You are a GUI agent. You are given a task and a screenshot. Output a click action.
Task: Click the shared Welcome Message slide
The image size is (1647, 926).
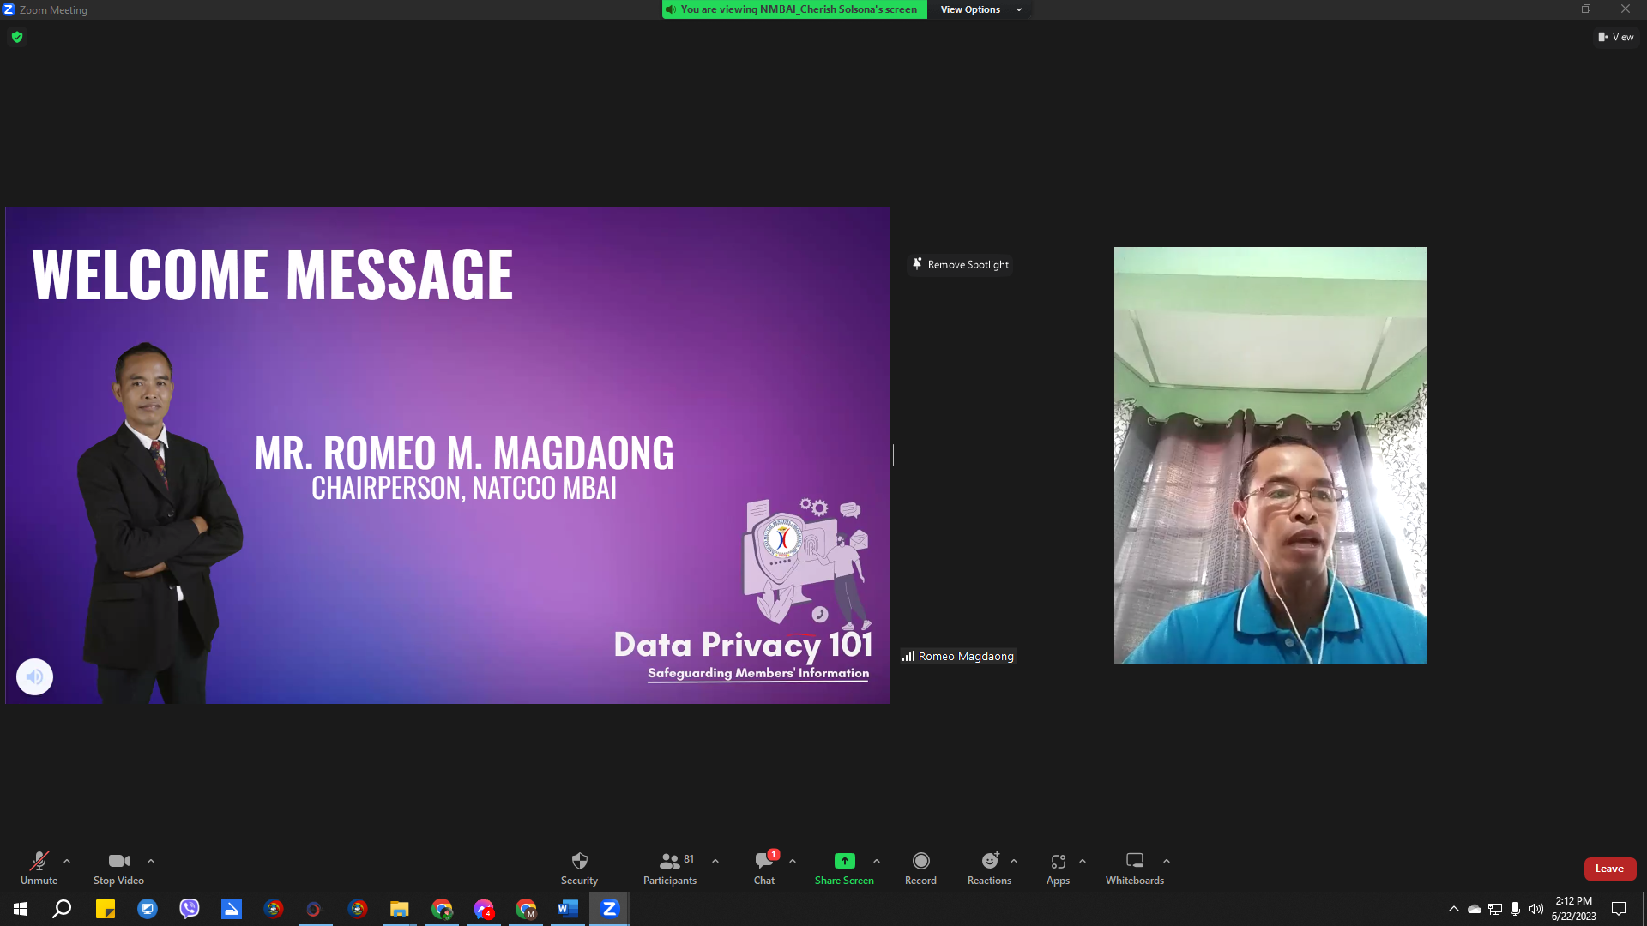click(447, 455)
